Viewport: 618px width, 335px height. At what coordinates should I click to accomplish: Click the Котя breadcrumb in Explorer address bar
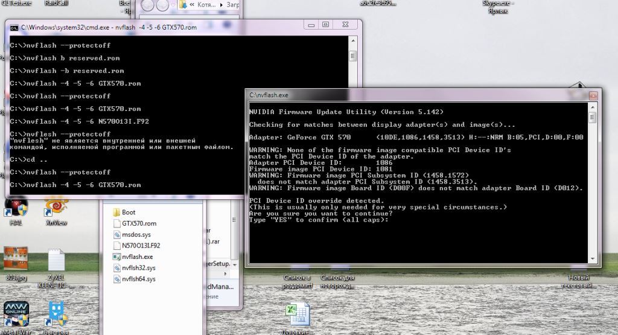point(206,5)
